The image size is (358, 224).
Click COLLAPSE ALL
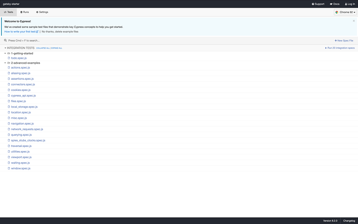click(x=43, y=48)
